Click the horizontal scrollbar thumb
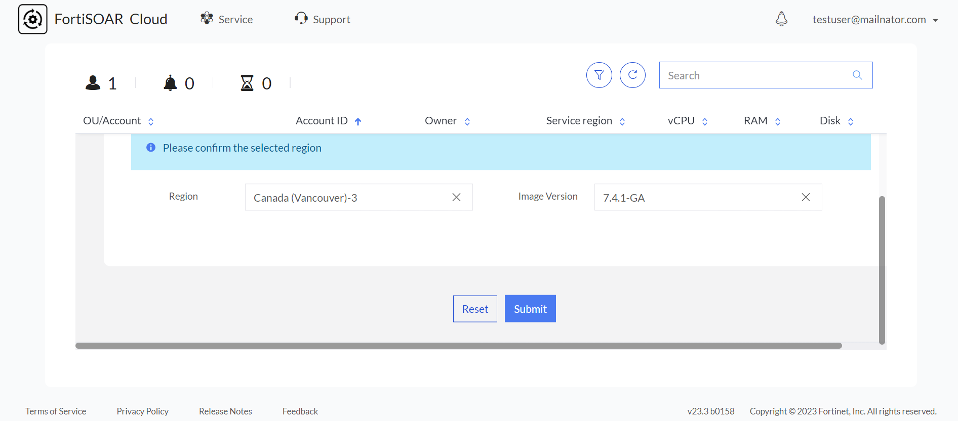This screenshot has width=958, height=421. pos(459,346)
